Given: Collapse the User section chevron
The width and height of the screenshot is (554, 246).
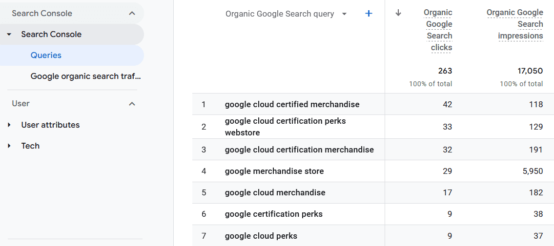Looking at the screenshot, I should (132, 104).
